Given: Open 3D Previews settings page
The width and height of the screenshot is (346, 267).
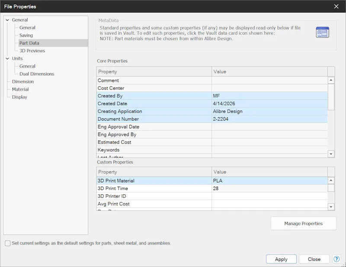Looking at the screenshot, I should pyautogui.click(x=32, y=51).
